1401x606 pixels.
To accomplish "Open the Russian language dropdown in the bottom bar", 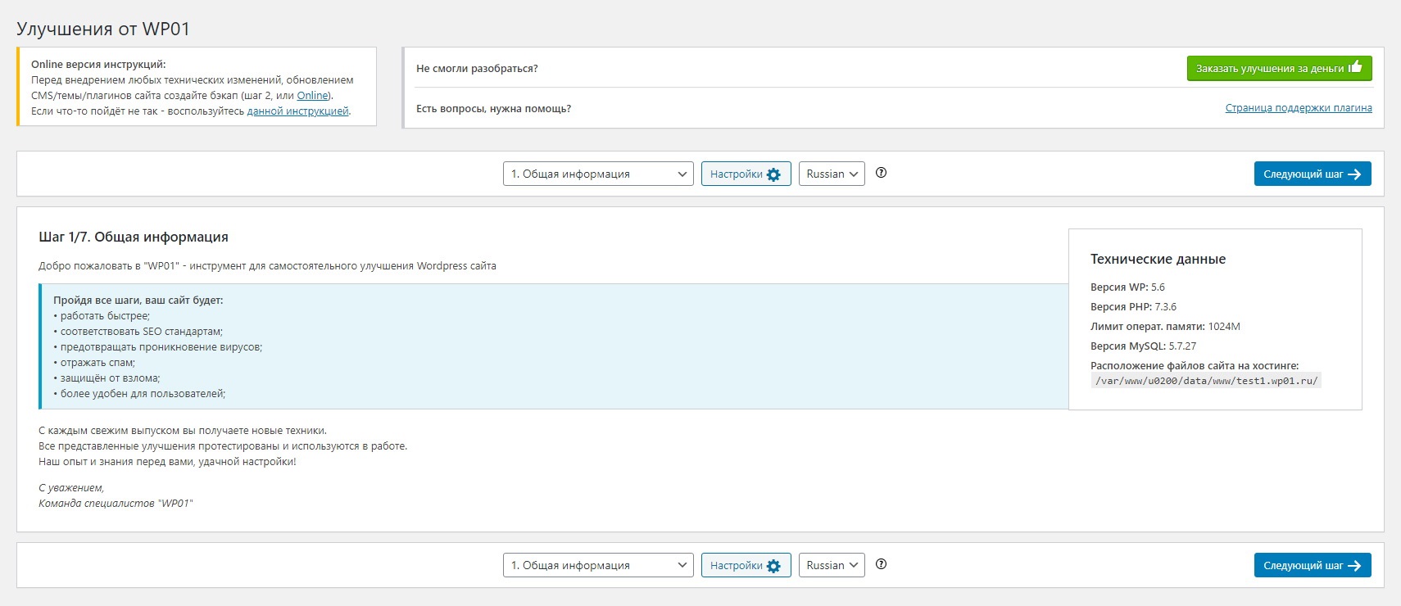I will point(832,565).
